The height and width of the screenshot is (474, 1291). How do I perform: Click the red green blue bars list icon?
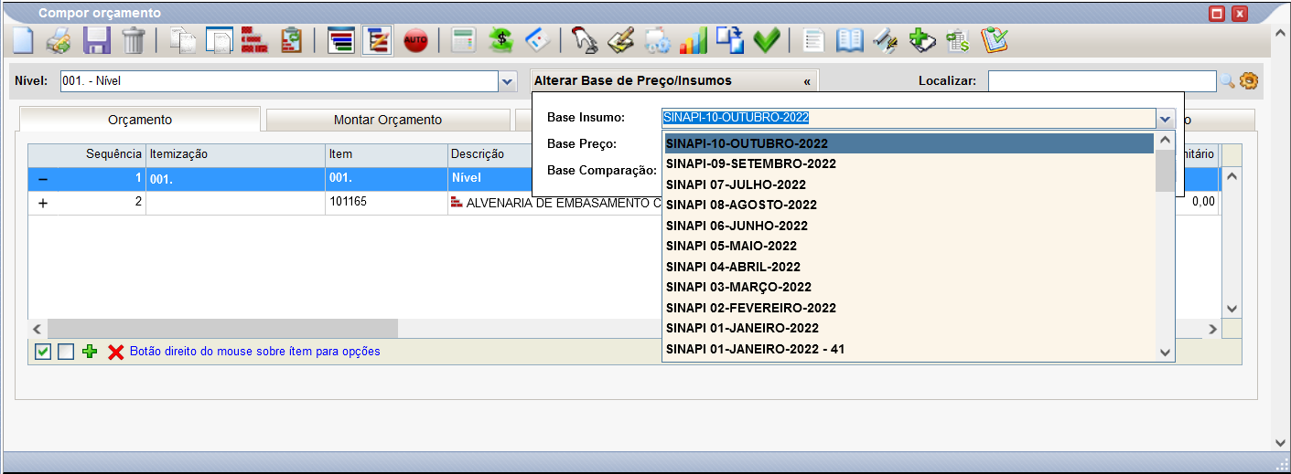coord(341,40)
